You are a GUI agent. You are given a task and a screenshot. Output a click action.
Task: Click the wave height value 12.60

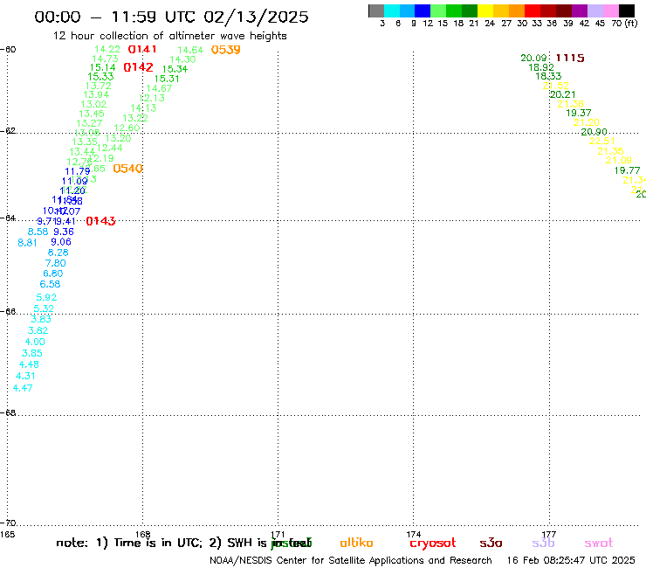tap(127, 128)
